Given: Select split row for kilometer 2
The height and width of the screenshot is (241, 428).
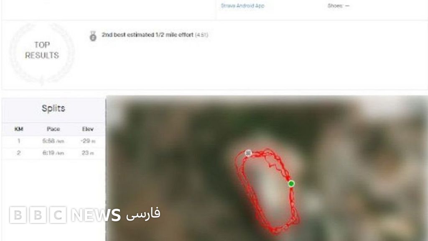Looking at the screenshot, I should [53, 153].
